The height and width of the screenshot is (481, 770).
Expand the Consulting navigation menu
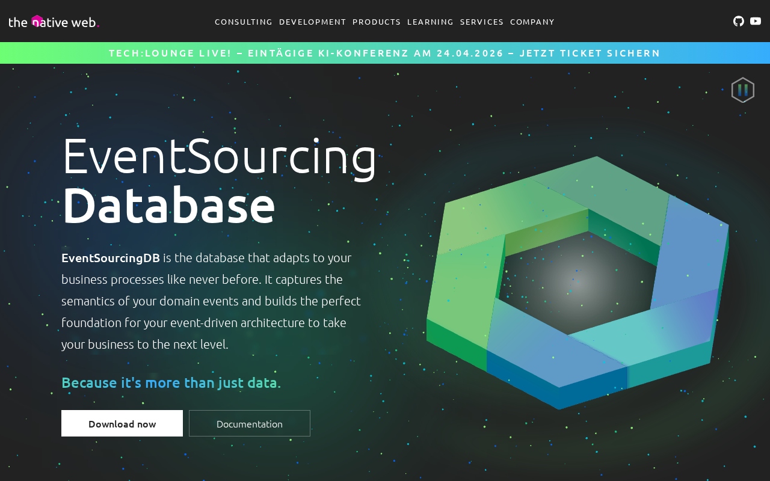(243, 22)
